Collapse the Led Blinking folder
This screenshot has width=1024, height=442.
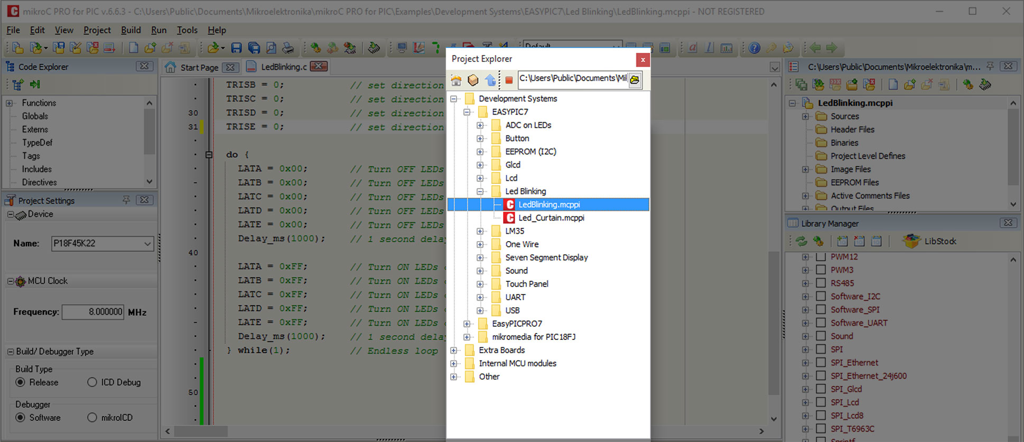[x=480, y=191]
